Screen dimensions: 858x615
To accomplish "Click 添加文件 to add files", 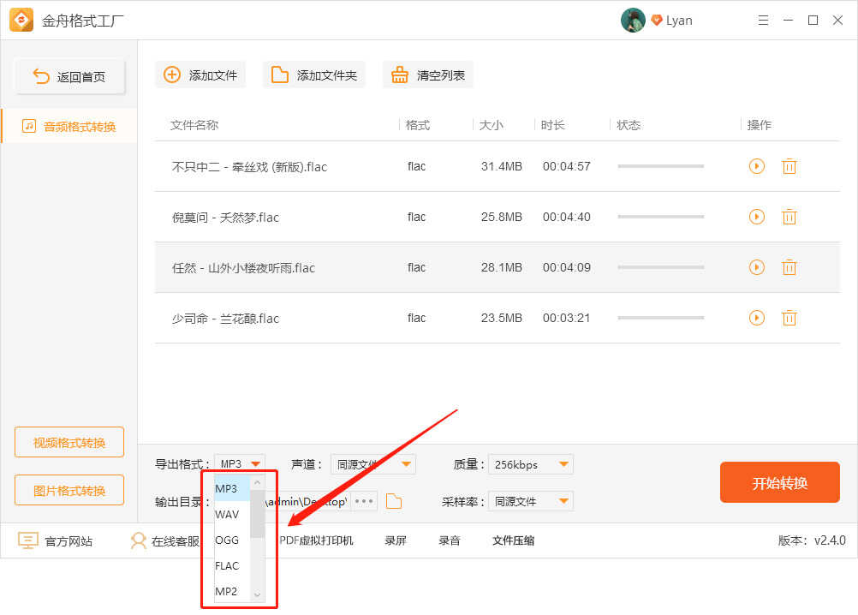I will pos(200,75).
